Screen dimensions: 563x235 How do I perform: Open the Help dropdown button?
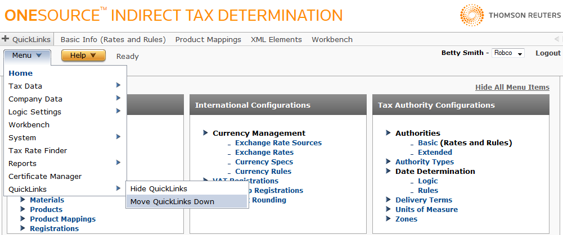tap(83, 56)
